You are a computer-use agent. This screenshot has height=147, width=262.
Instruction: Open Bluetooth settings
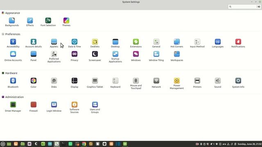coord(13,82)
